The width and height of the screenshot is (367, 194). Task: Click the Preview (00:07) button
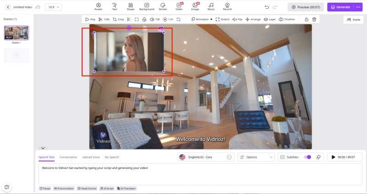pos(306,7)
